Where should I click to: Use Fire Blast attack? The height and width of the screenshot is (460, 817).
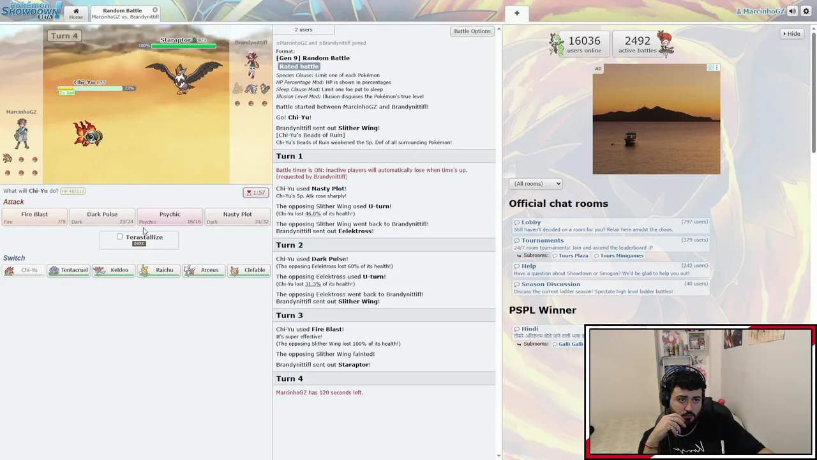(34, 217)
